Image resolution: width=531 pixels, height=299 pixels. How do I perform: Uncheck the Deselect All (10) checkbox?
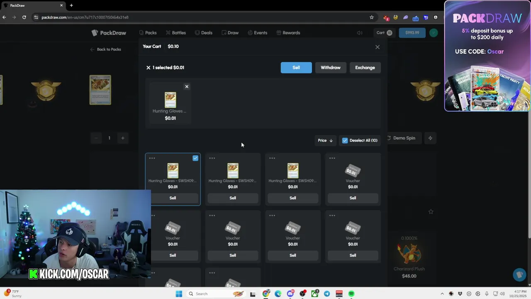[x=345, y=140]
